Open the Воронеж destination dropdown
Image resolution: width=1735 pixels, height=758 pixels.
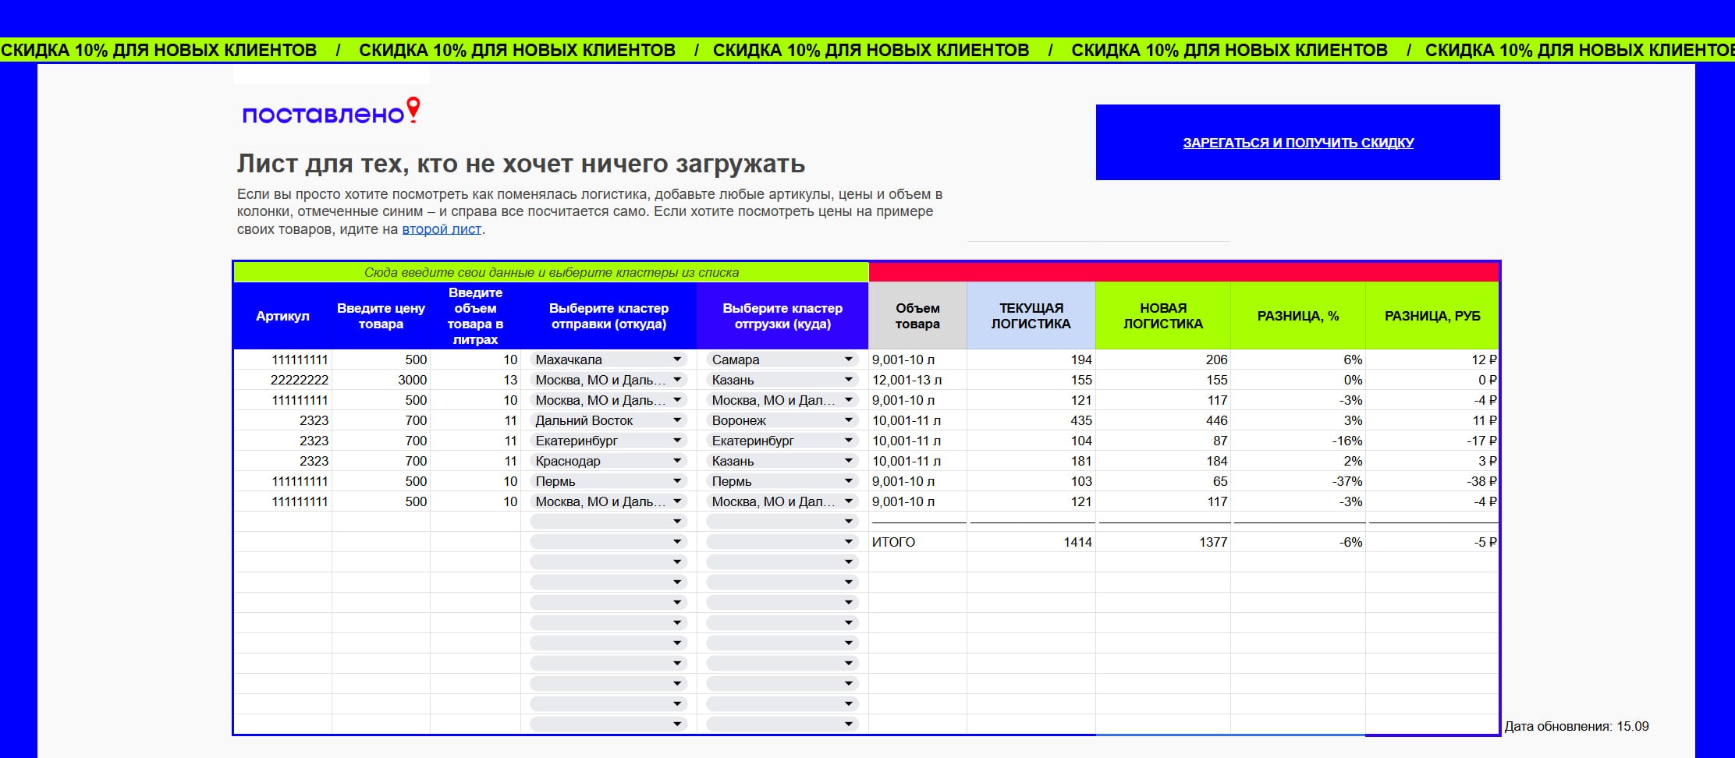point(782,420)
